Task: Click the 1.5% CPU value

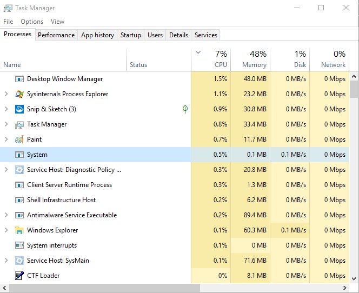Action: pyautogui.click(x=220, y=79)
